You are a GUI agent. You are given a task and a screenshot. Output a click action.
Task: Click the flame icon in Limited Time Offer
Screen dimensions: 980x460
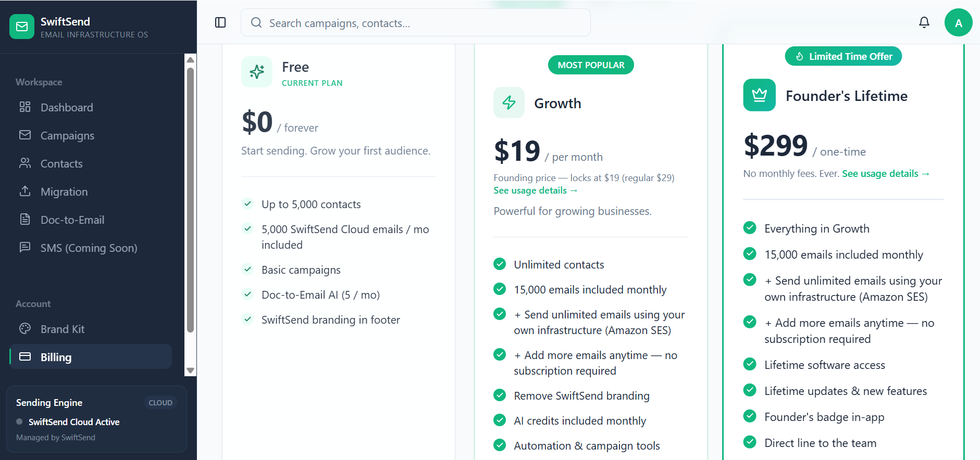click(800, 56)
